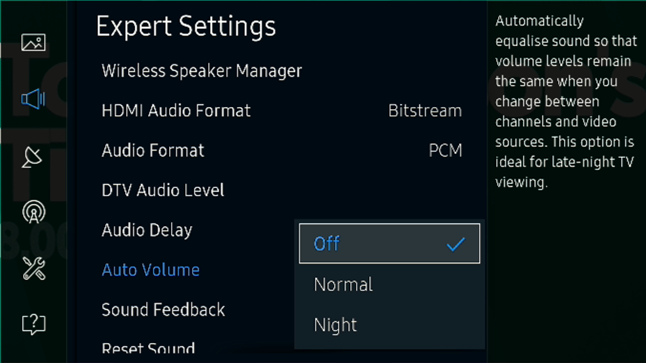Open the Broadcasting satellite dish icon
Image resolution: width=646 pixels, height=363 pixels.
(32, 157)
